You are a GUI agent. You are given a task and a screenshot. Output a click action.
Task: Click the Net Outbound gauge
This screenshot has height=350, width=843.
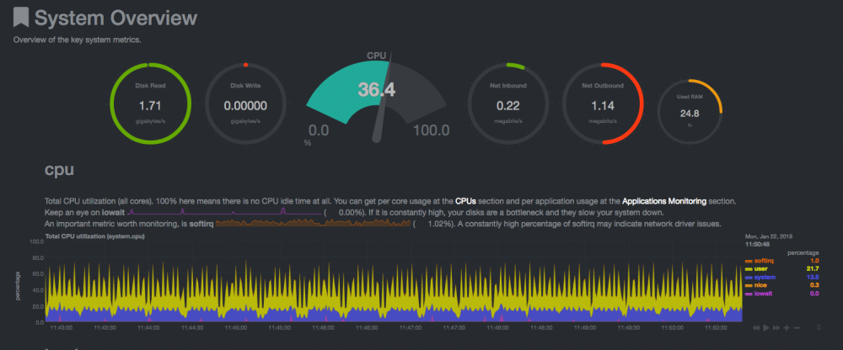(x=603, y=103)
